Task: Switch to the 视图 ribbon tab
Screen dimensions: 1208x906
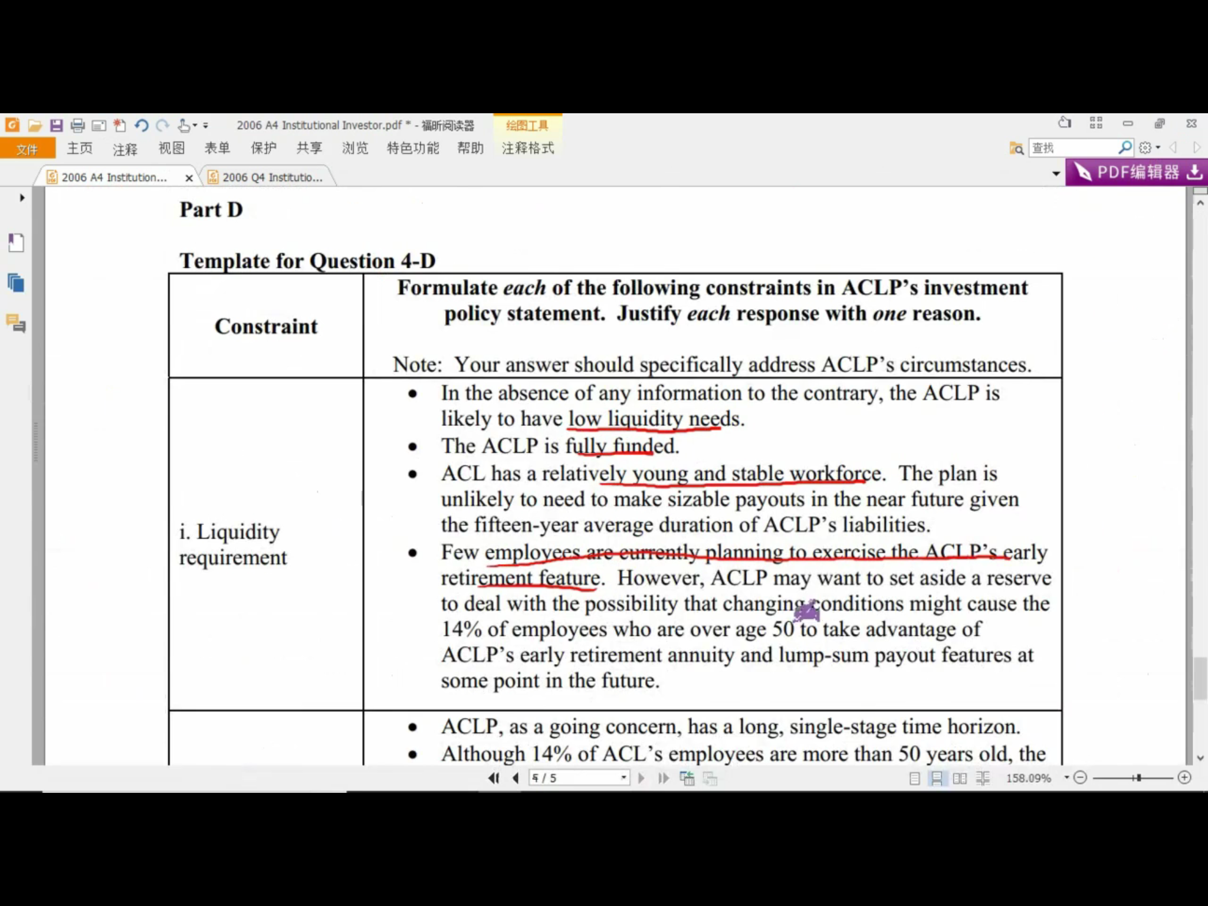Action: 172,148
